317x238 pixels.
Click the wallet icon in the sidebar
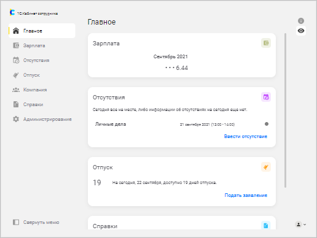pos(16,45)
